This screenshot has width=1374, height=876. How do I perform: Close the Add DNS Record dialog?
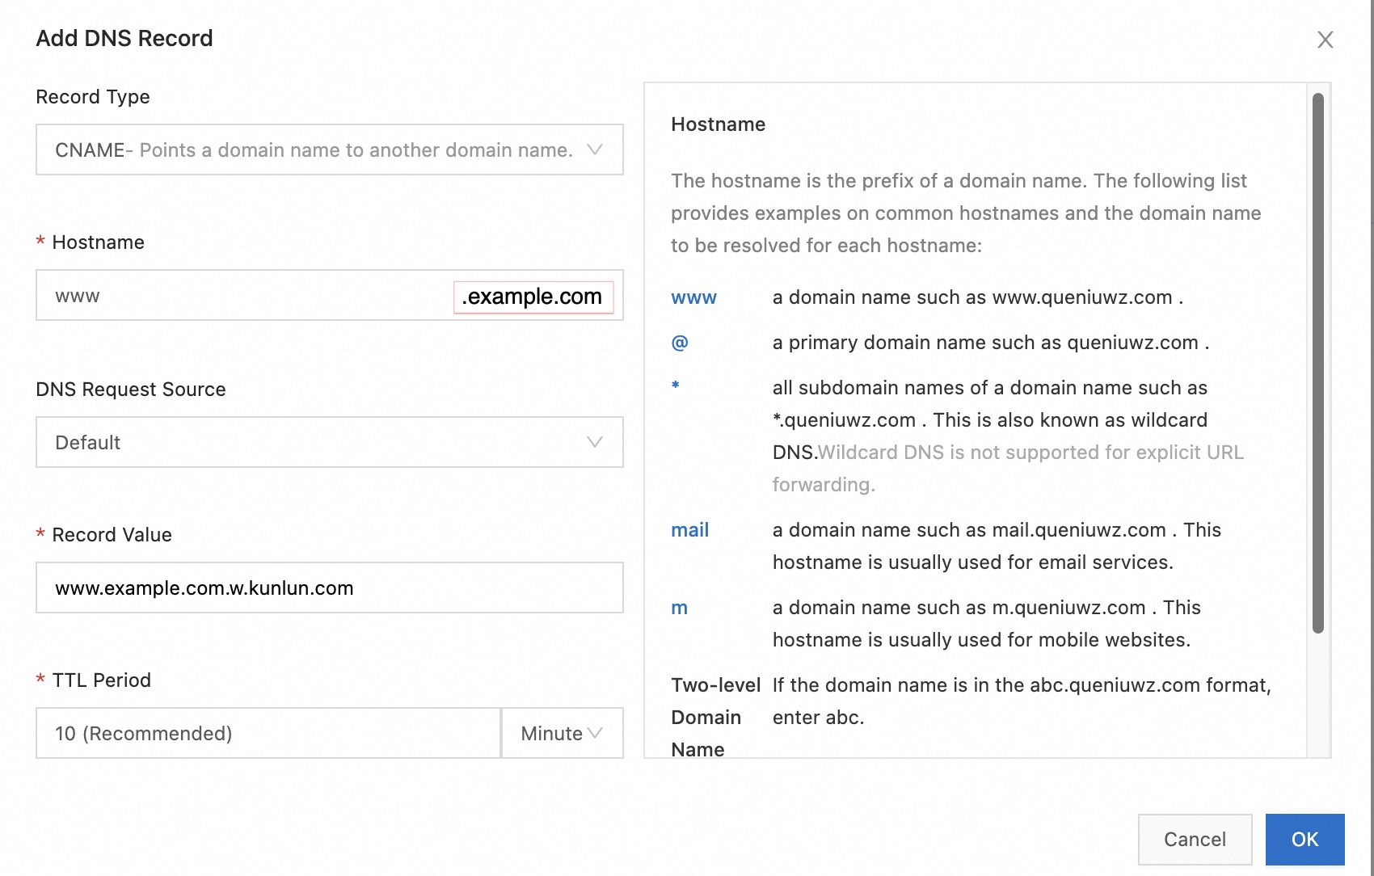click(x=1325, y=40)
